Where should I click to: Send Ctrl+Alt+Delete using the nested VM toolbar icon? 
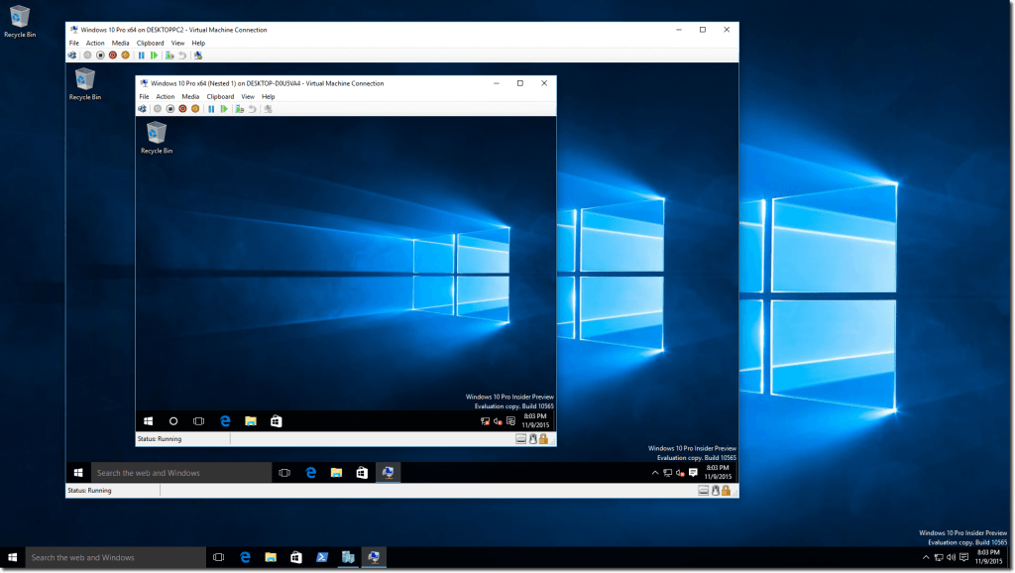pos(143,109)
